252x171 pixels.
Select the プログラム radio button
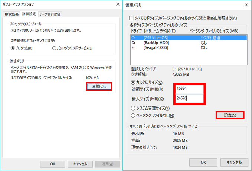[13, 48]
